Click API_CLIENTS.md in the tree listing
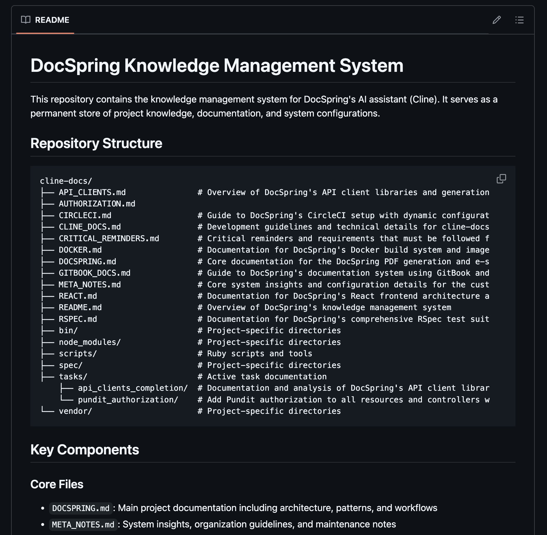Image resolution: width=547 pixels, height=535 pixels. coord(92,192)
